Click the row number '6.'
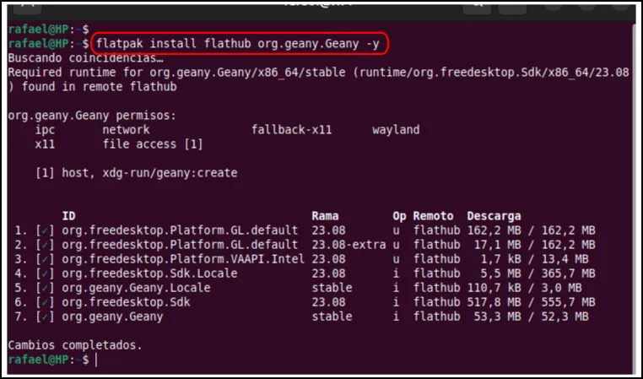Screen dimensions: 643x379 tap(21, 302)
